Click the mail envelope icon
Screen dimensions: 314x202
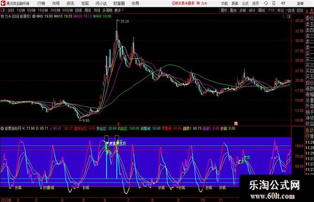tap(283, 3)
